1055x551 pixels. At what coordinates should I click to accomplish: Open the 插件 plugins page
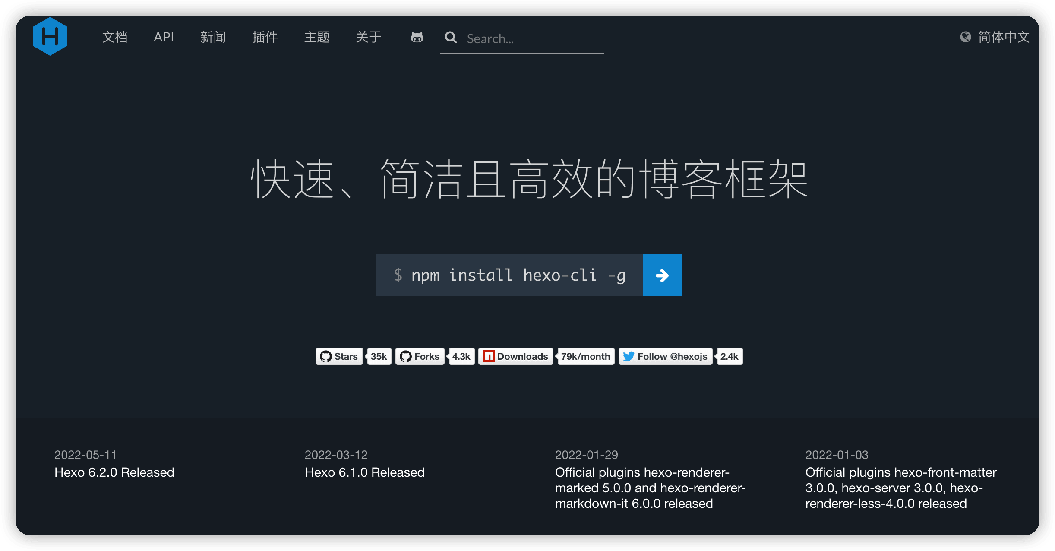(265, 37)
